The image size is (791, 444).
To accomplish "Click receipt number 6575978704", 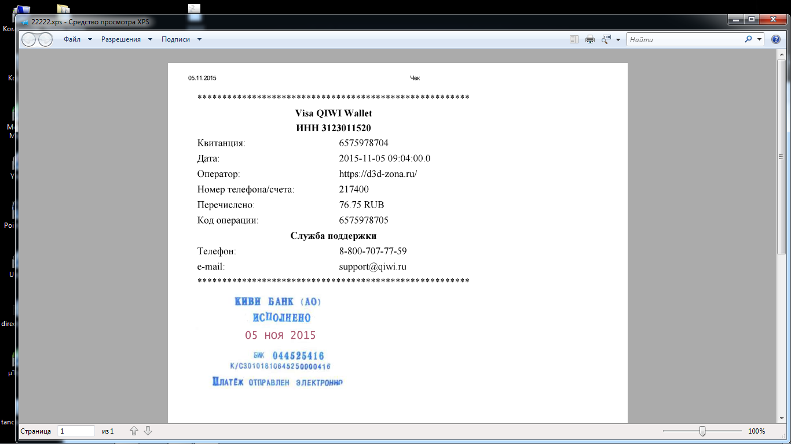I will (x=364, y=142).
